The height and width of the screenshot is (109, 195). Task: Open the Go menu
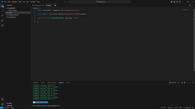click(24, 2)
